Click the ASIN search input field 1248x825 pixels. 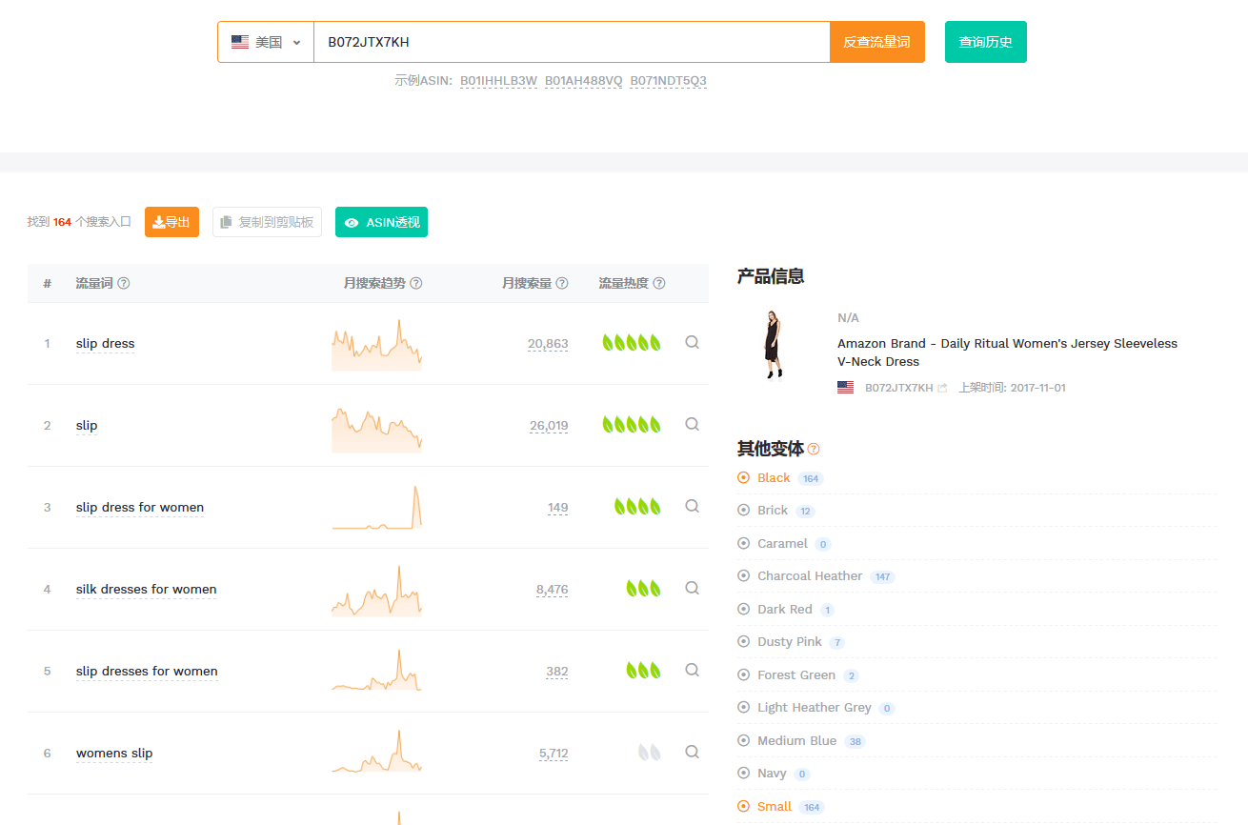click(x=572, y=42)
